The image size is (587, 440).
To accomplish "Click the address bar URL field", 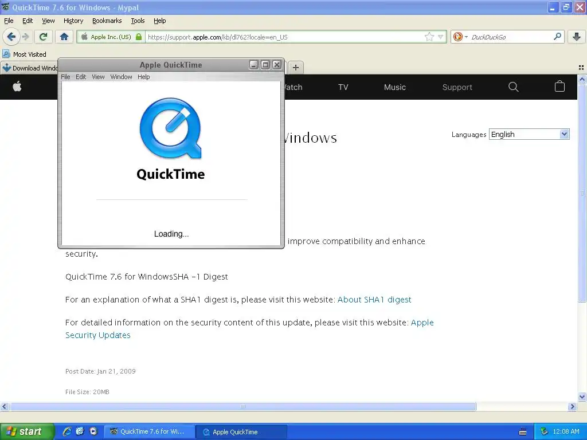I will tap(284, 37).
